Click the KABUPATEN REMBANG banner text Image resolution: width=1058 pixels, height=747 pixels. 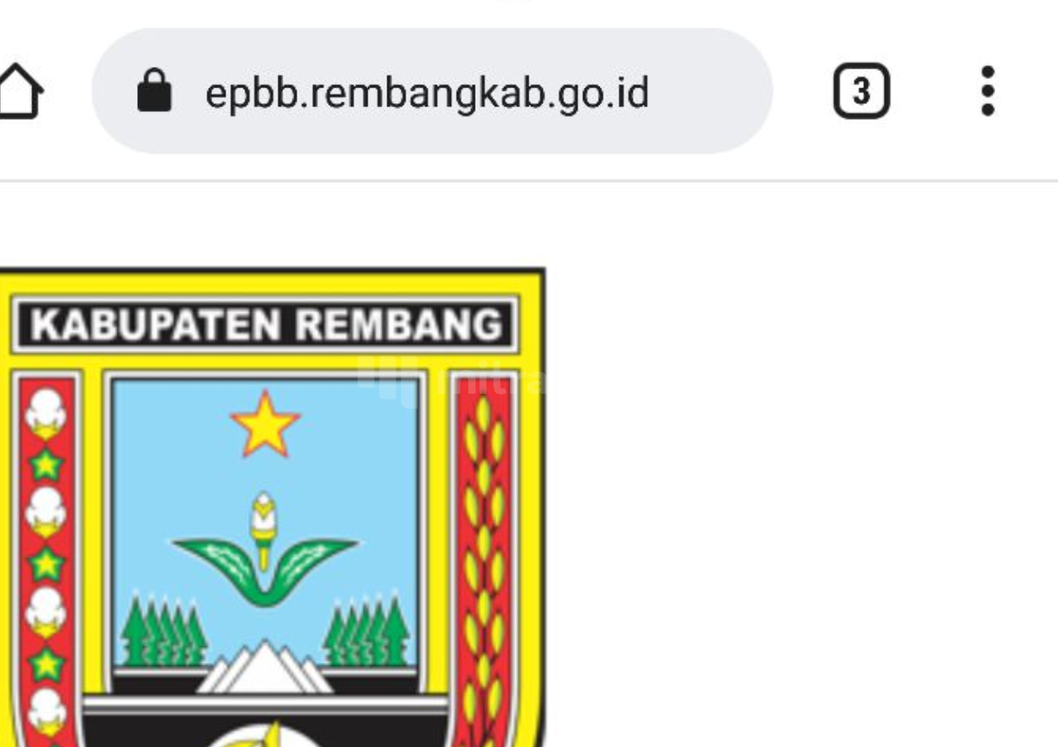click(267, 325)
